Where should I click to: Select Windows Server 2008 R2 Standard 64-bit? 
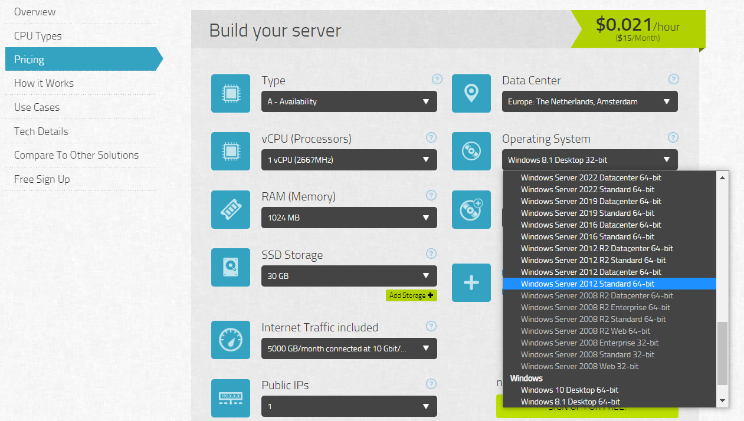point(609,319)
